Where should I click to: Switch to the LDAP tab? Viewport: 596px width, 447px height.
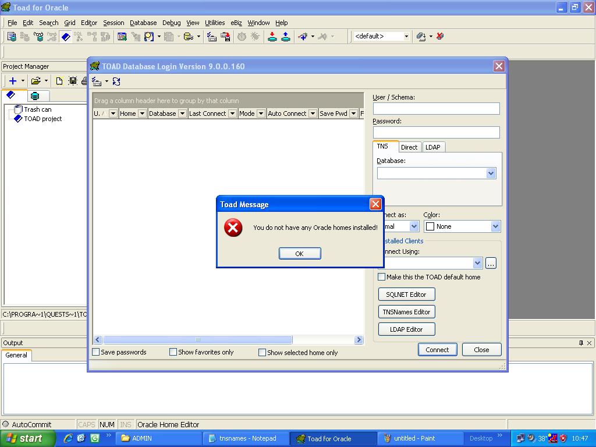433,147
